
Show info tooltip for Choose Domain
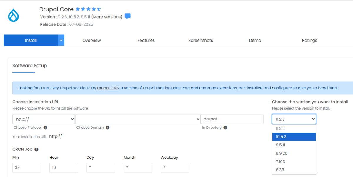[x=108, y=128]
